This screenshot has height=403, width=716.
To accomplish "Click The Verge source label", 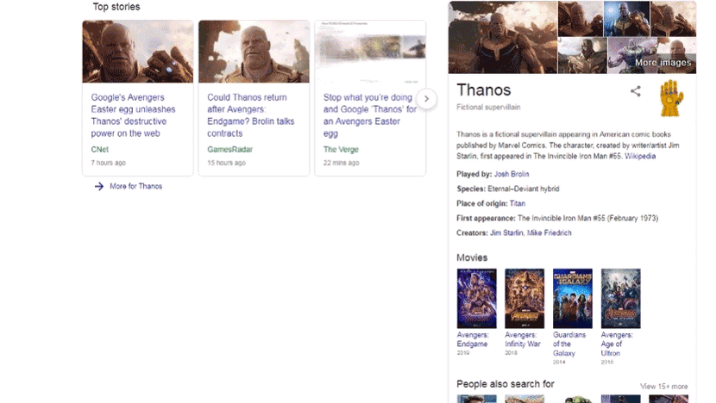I will click(341, 150).
